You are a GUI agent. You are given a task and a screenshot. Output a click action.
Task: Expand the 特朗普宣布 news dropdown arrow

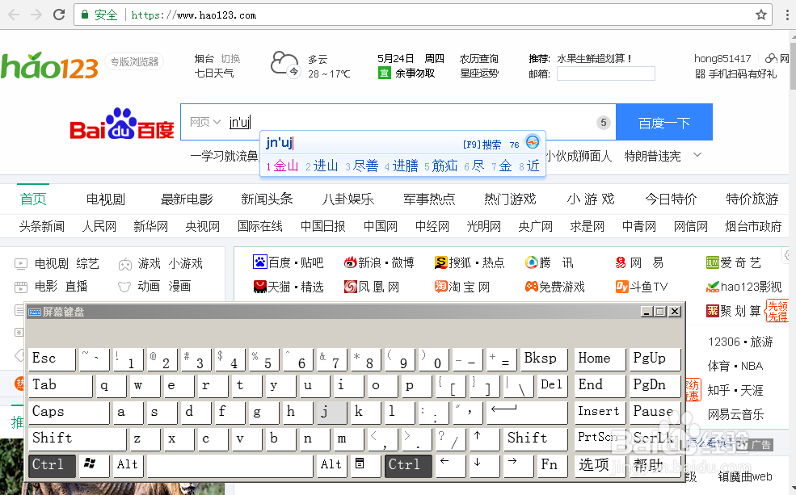point(697,155)
